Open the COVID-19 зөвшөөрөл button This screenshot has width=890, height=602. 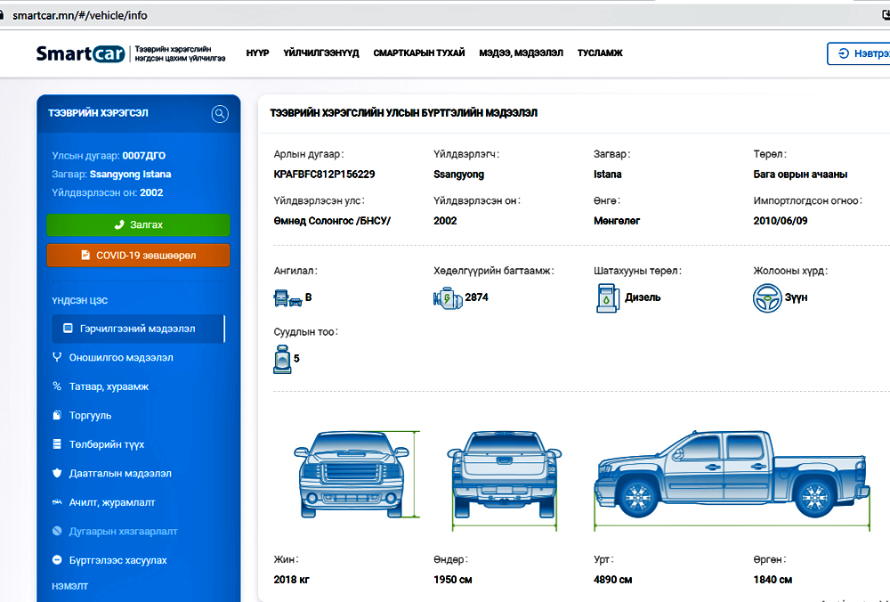[x=138, y=256]
